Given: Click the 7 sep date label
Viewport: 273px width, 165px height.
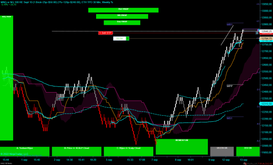Looking at the screenshot, I should tap(155, 160).
